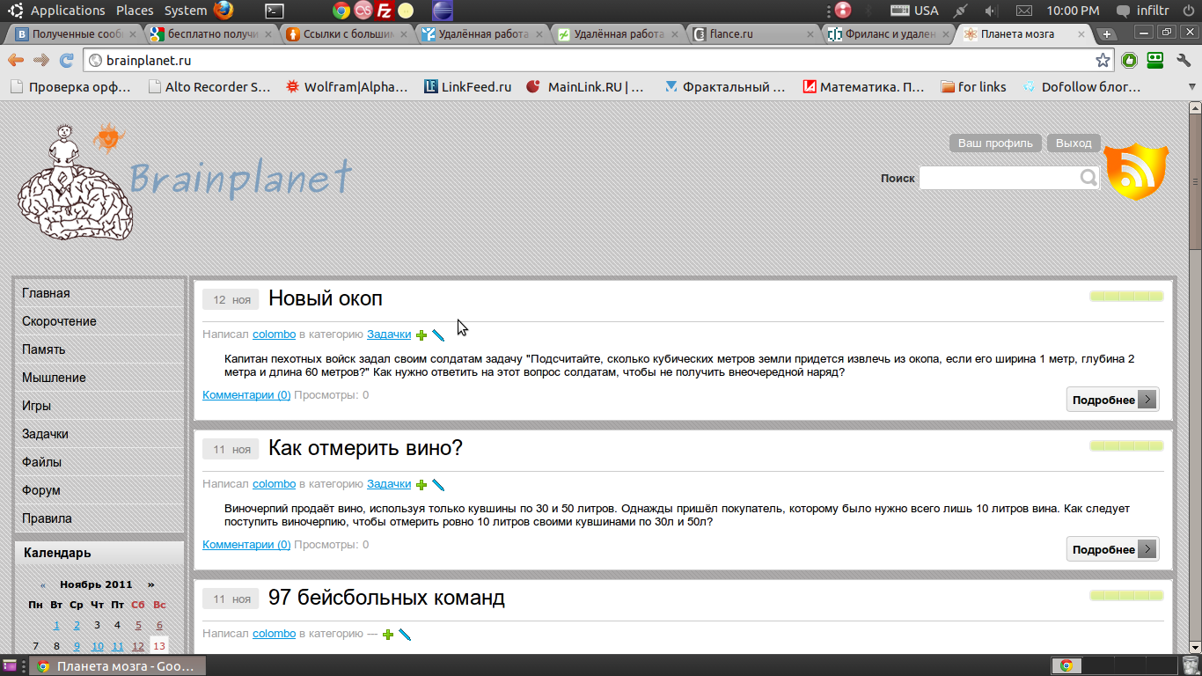Switch to the Ссылки с большим tab
The height and width of the screenshot is (676, 1202).
tap(348, 34)
